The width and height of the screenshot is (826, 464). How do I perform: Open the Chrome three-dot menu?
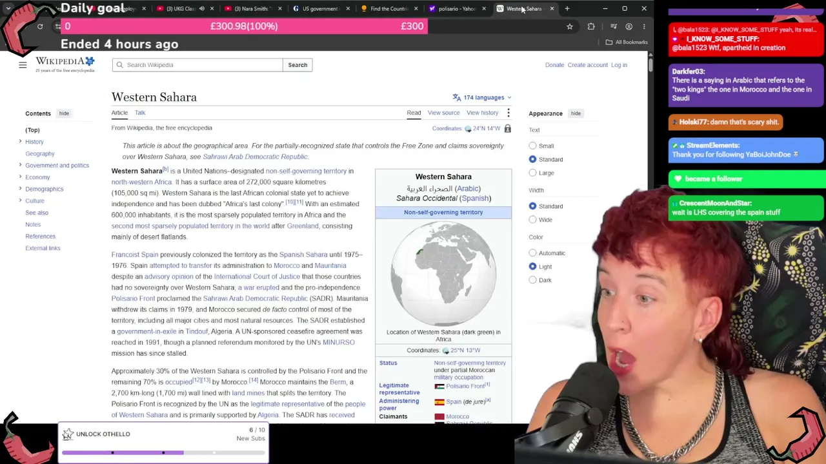point(644,26)
